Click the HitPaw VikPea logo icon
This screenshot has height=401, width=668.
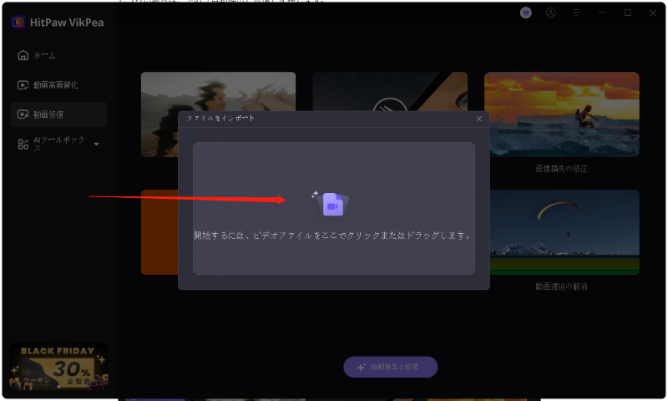[17, 23]
